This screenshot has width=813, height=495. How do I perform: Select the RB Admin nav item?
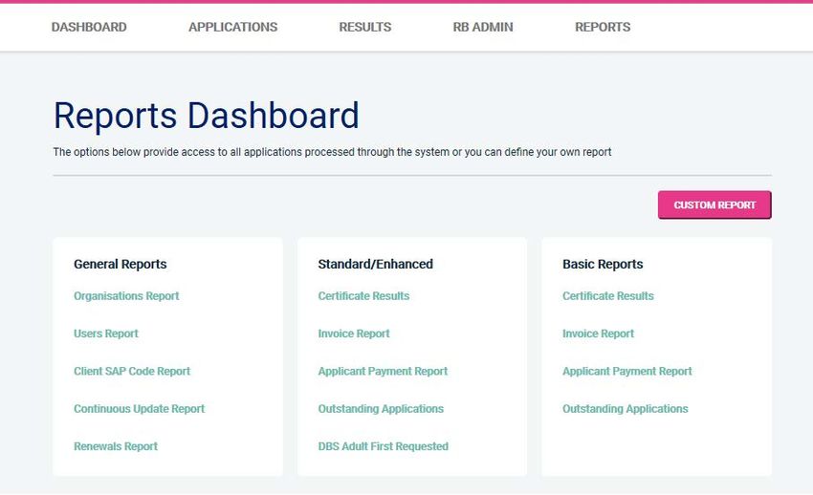pos(483,27)
